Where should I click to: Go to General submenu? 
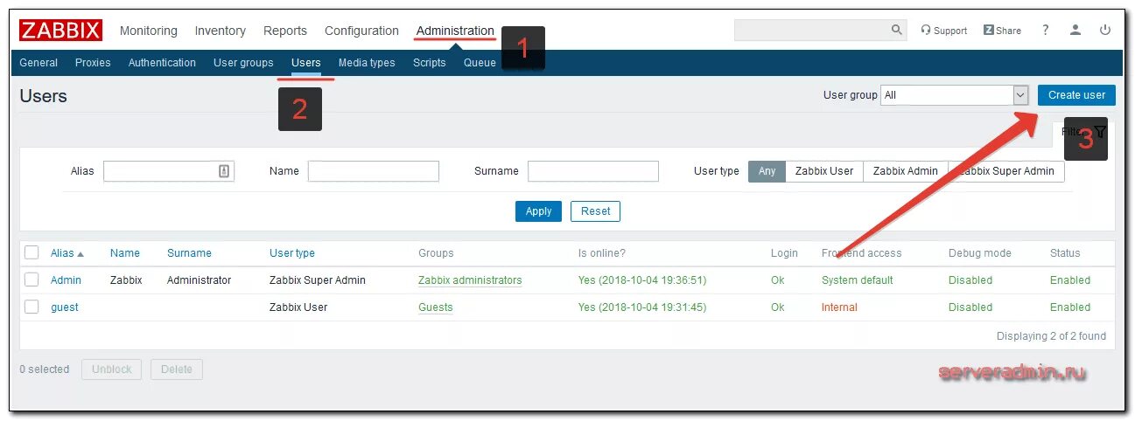pyautogui.click(x=39, y=63)
